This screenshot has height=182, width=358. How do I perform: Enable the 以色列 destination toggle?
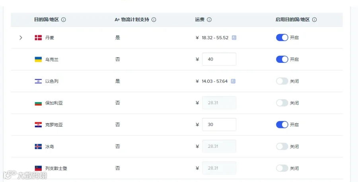[x=282, y=81]
